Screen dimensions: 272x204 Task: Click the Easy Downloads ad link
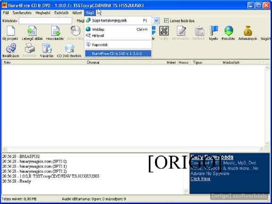[x=212, y=157]
